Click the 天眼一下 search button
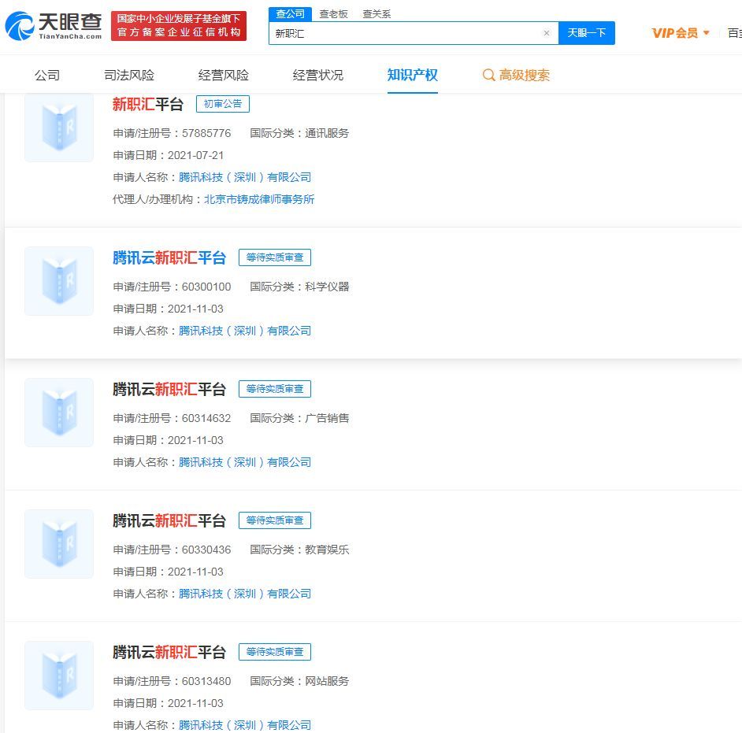 [586, 33]
